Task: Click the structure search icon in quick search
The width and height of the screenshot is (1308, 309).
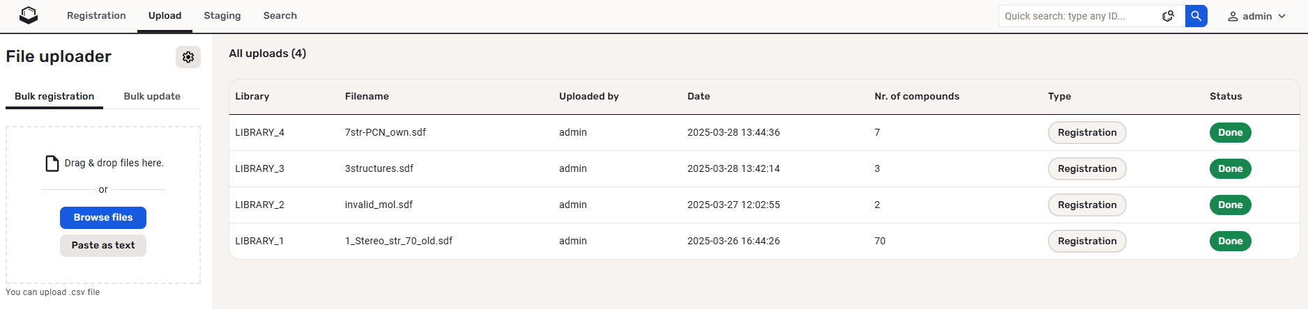Action: pyautogui.click(x=1169, y=16)
